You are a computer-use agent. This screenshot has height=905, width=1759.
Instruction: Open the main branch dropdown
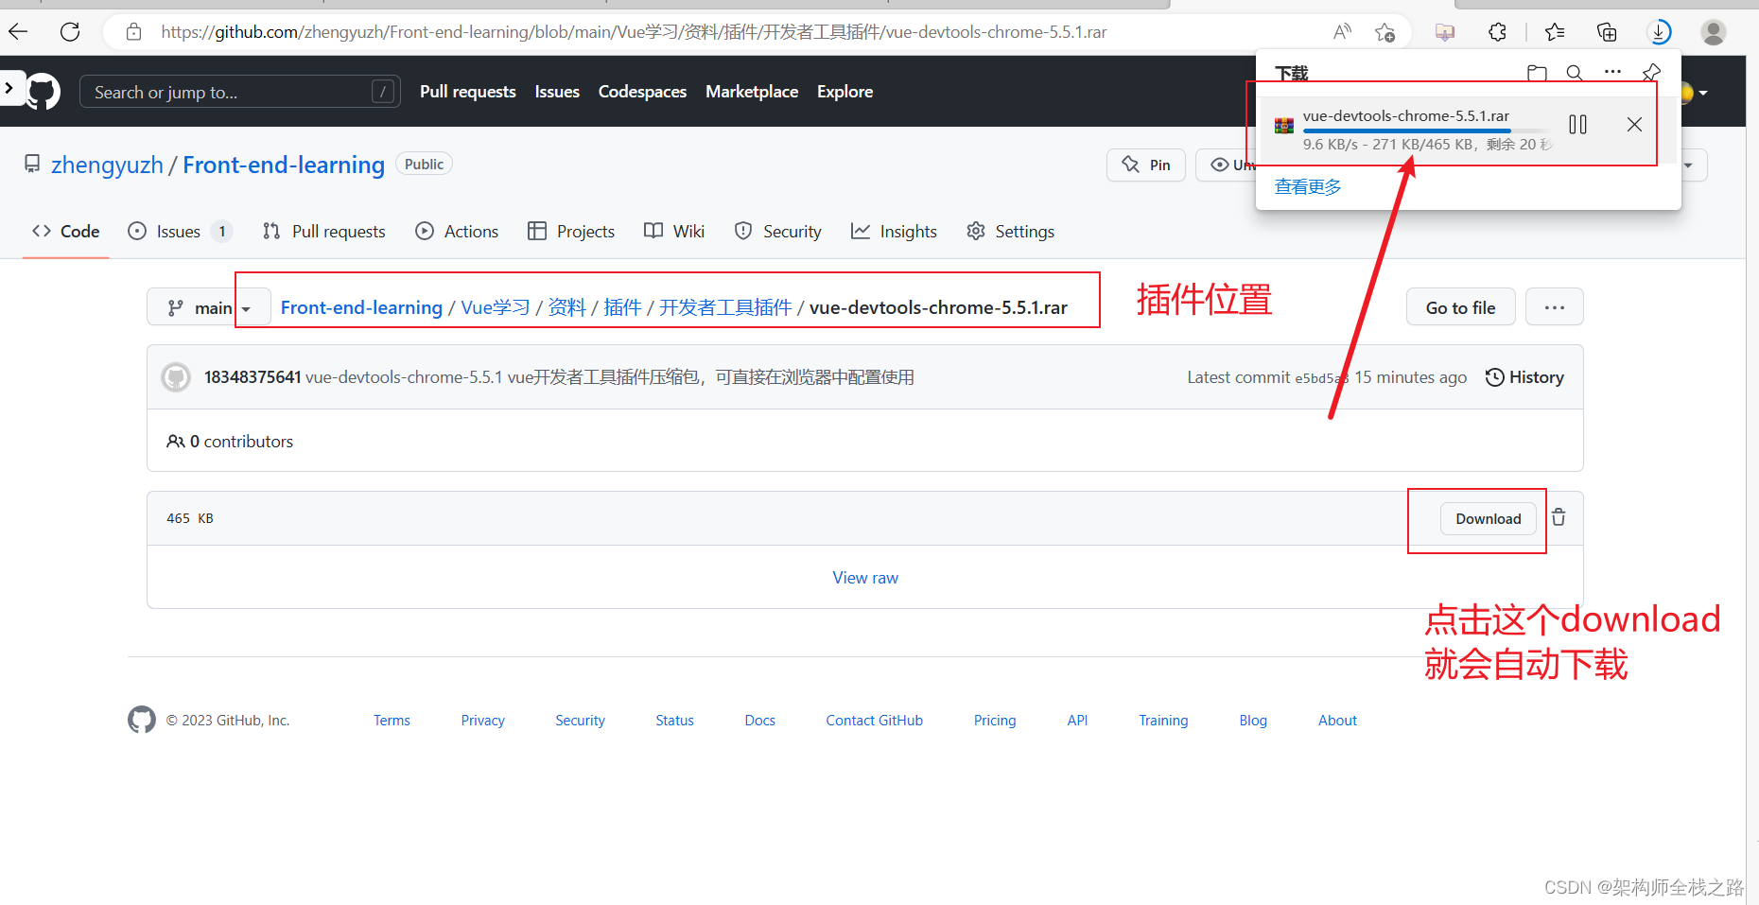pyautogui.click(x=209, y=307)
